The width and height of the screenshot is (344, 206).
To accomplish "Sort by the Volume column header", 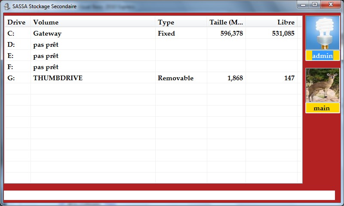I will [92, 22].
